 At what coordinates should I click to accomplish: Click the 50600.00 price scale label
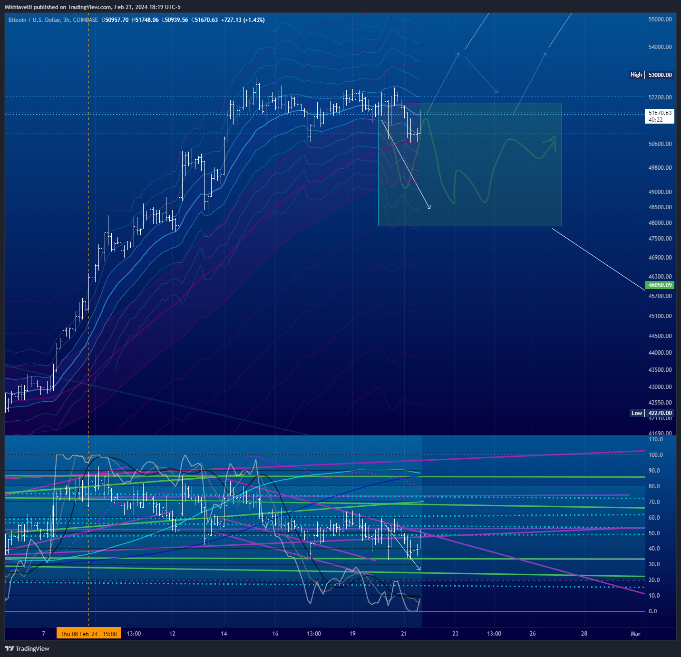[x=660, y=144]
